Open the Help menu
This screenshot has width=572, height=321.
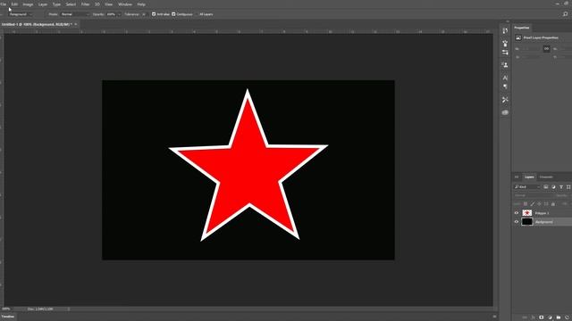[x=141, y=4]
